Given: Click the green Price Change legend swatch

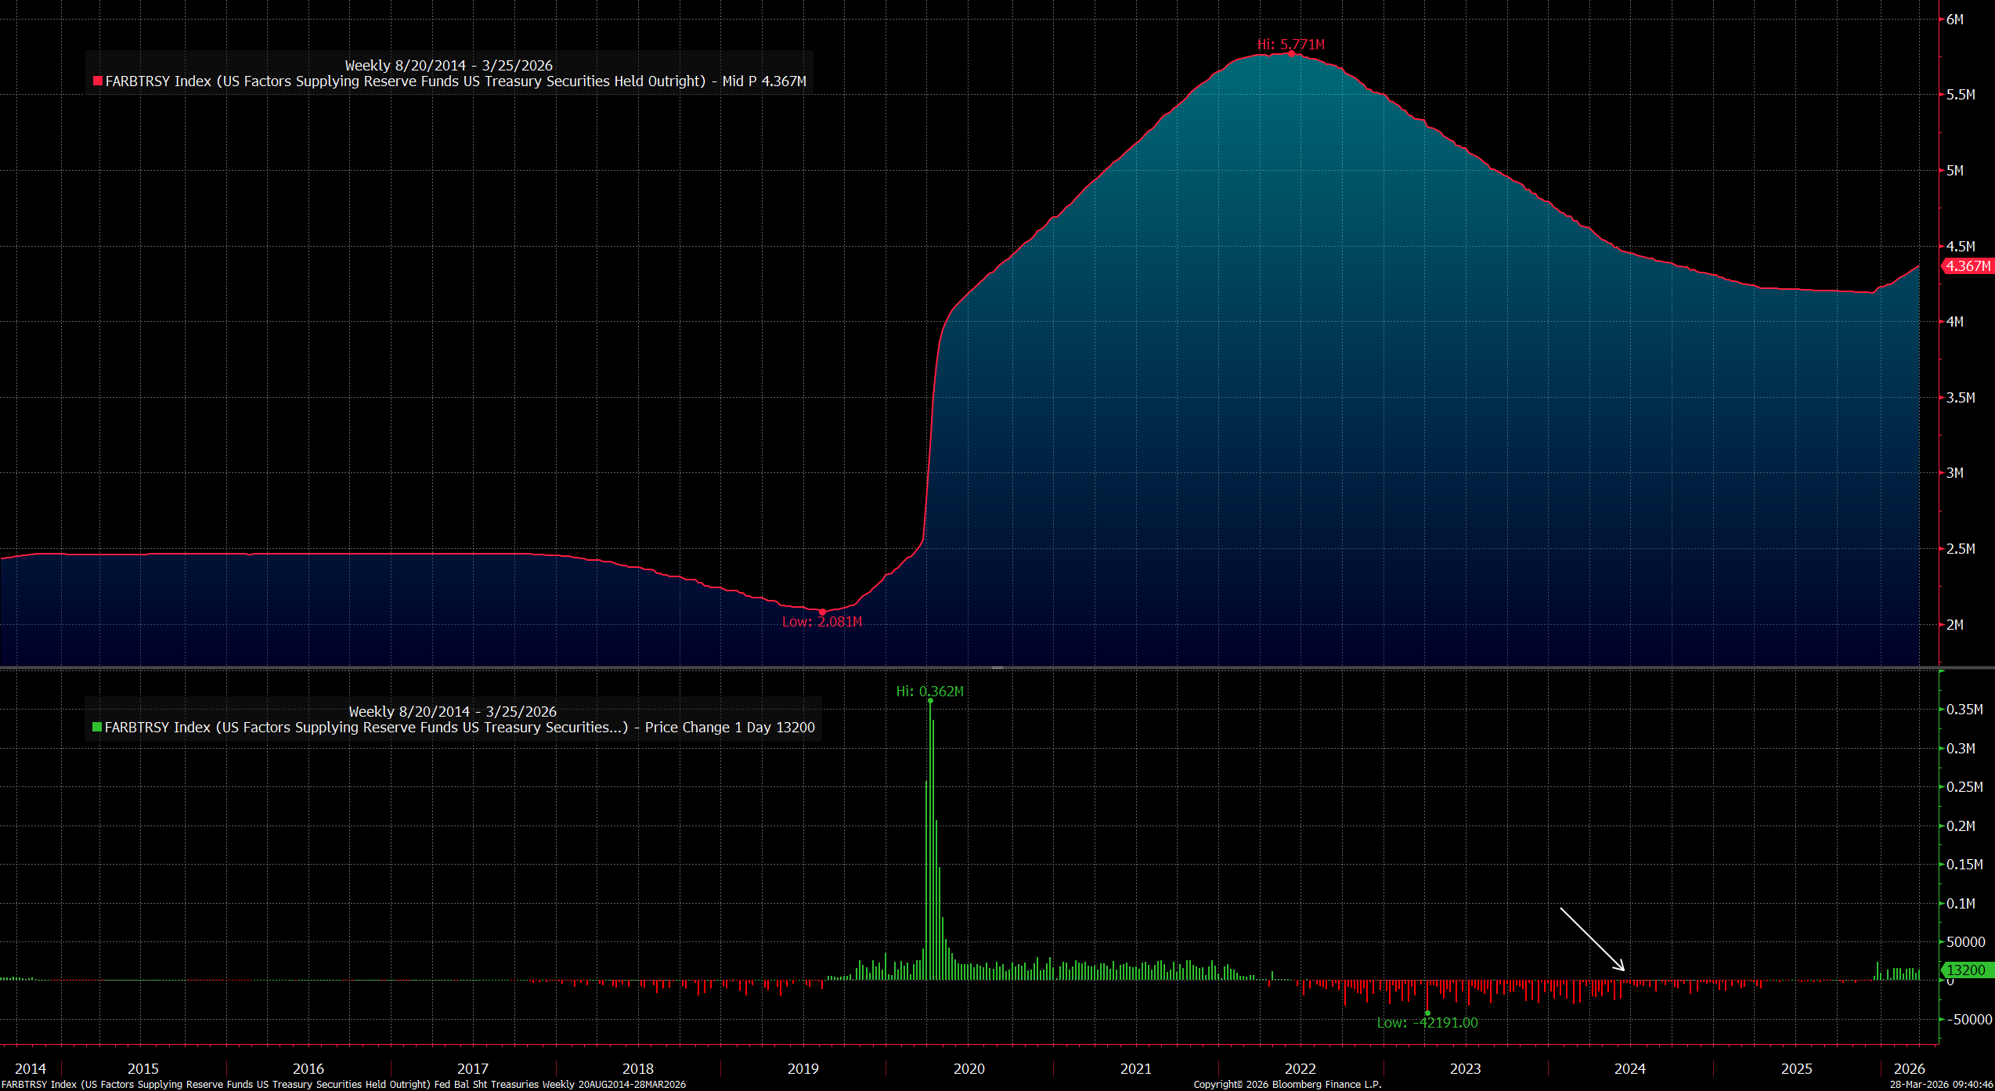Looking at the screenshot, I should tap(97, 728).
